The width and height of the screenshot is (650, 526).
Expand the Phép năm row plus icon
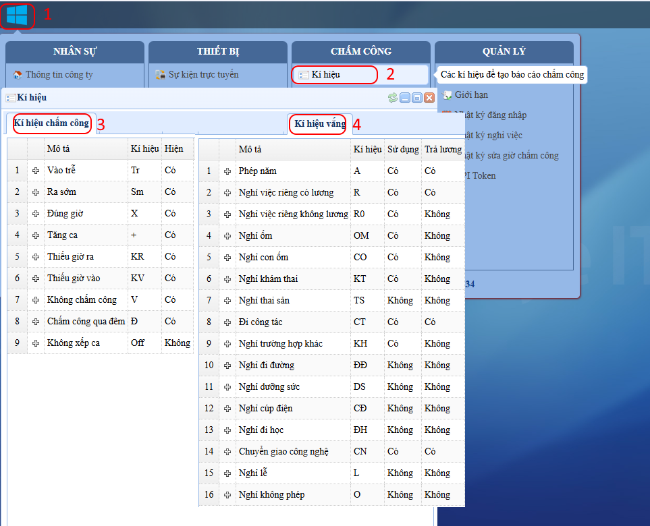tap(227, 171)
